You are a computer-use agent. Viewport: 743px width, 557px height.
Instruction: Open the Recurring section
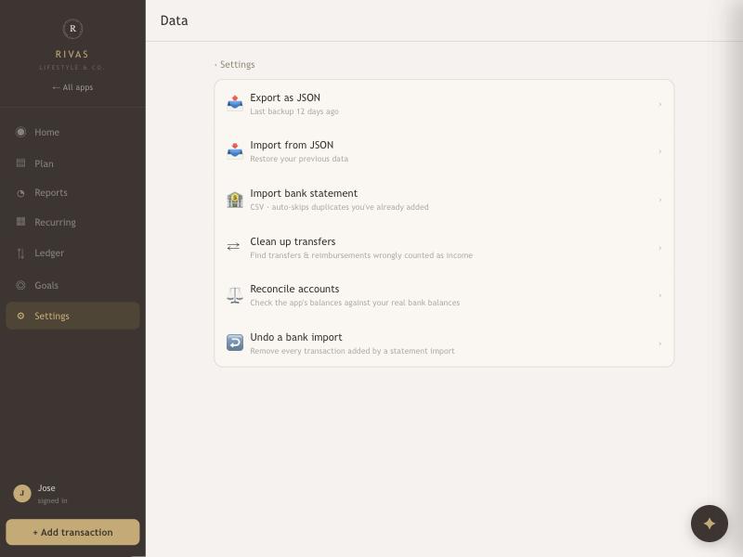(72, 222)
